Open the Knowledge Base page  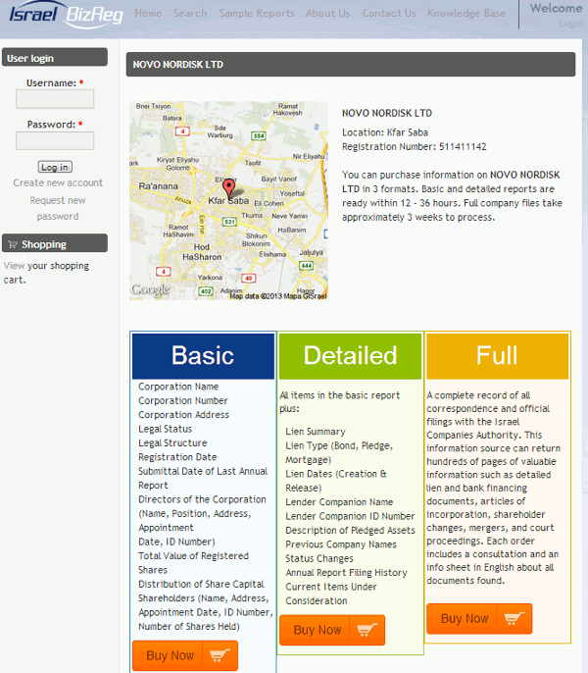click(x=466, y=14)
